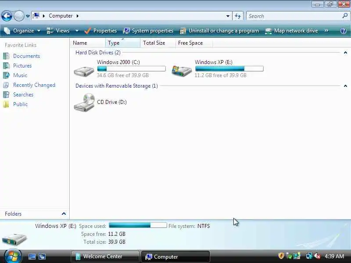Click the Pictures icon in Favorite Links

click(x=6, y=65)
